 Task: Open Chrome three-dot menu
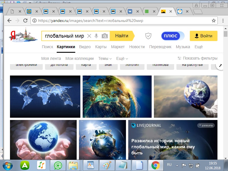(x=223, y=21)
